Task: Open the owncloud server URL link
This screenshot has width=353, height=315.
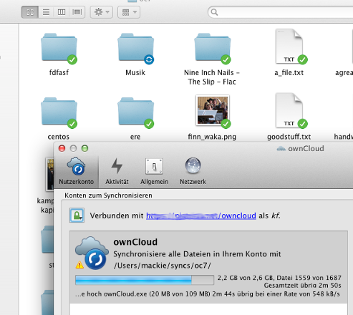Action: coord(201,215)
